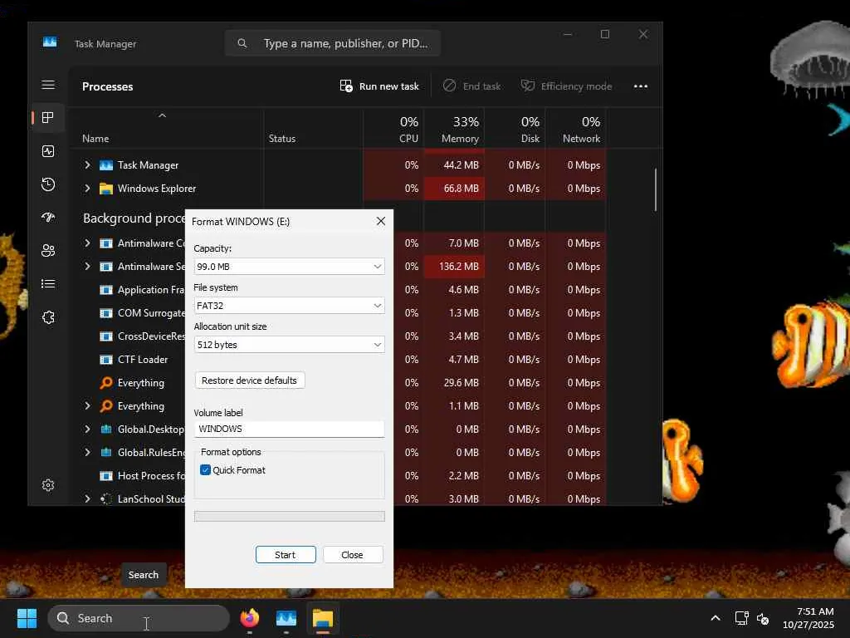The height and width of the screenshot is (638, 850).
Task: Click the search magnifier in Task Manager
Action: [242, 43]
